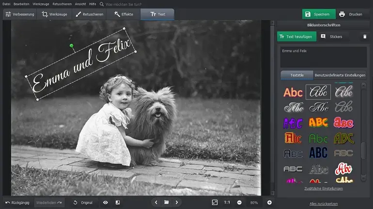Delete caption with trash icon

click(365, 37)
